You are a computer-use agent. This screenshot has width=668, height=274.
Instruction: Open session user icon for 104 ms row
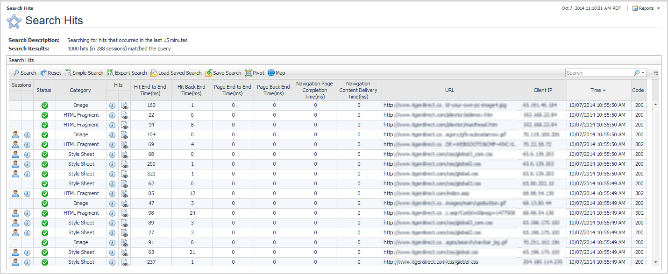point(15,135)
